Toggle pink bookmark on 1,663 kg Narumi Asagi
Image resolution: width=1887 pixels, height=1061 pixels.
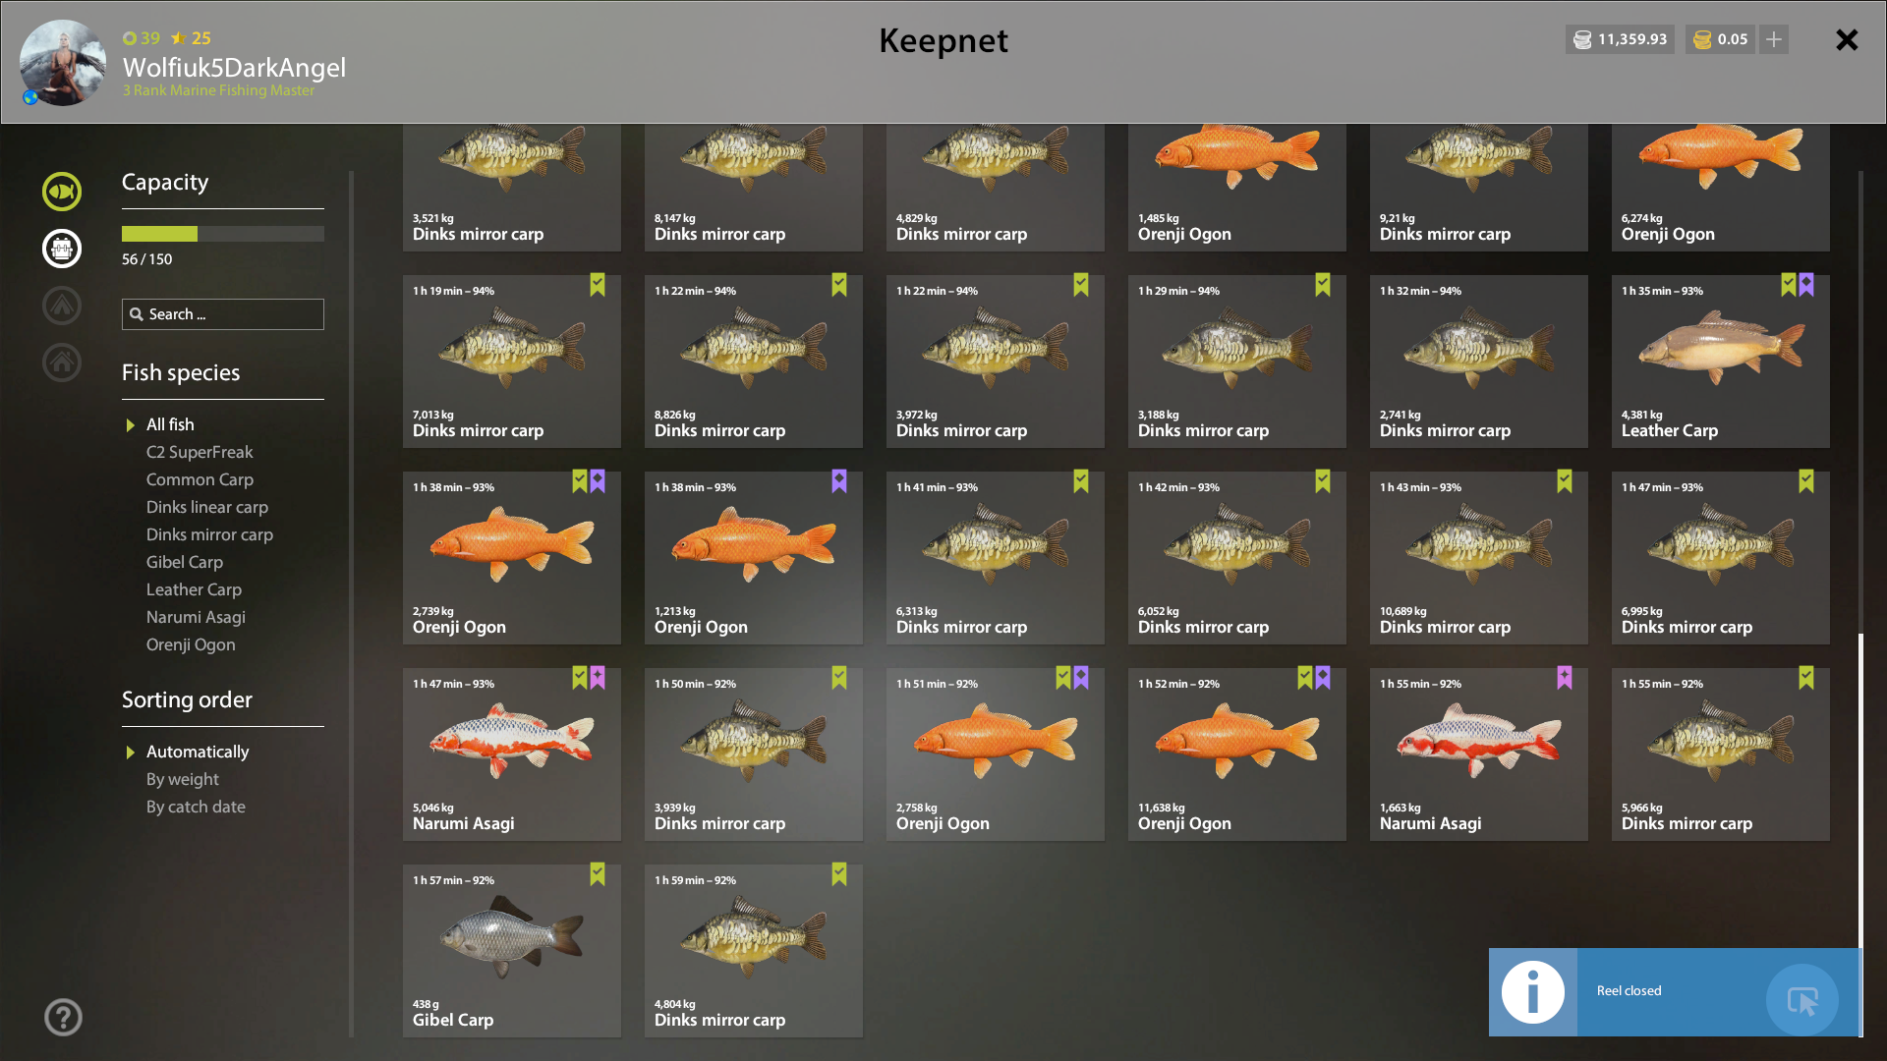click(x=1565, y=678)
